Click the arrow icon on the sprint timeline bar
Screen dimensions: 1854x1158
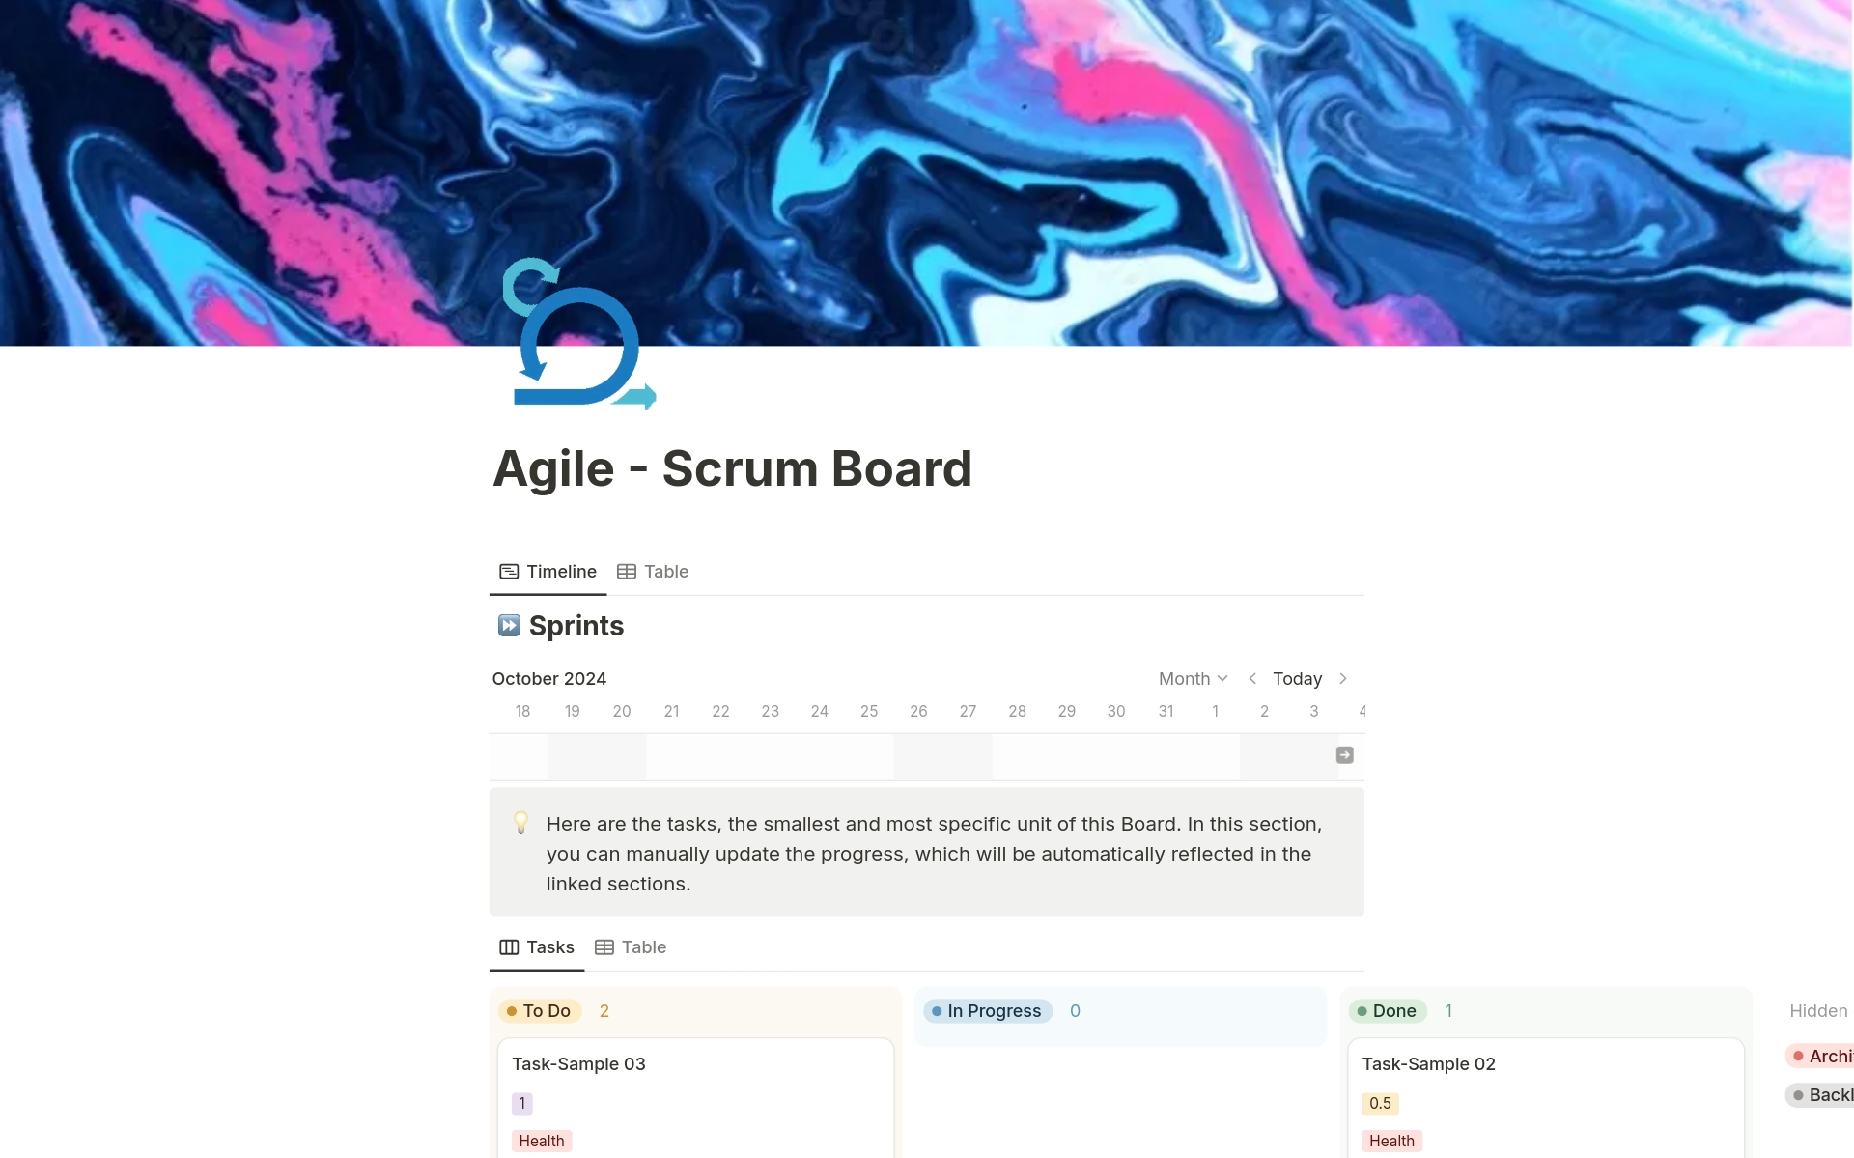point(1344,754)
